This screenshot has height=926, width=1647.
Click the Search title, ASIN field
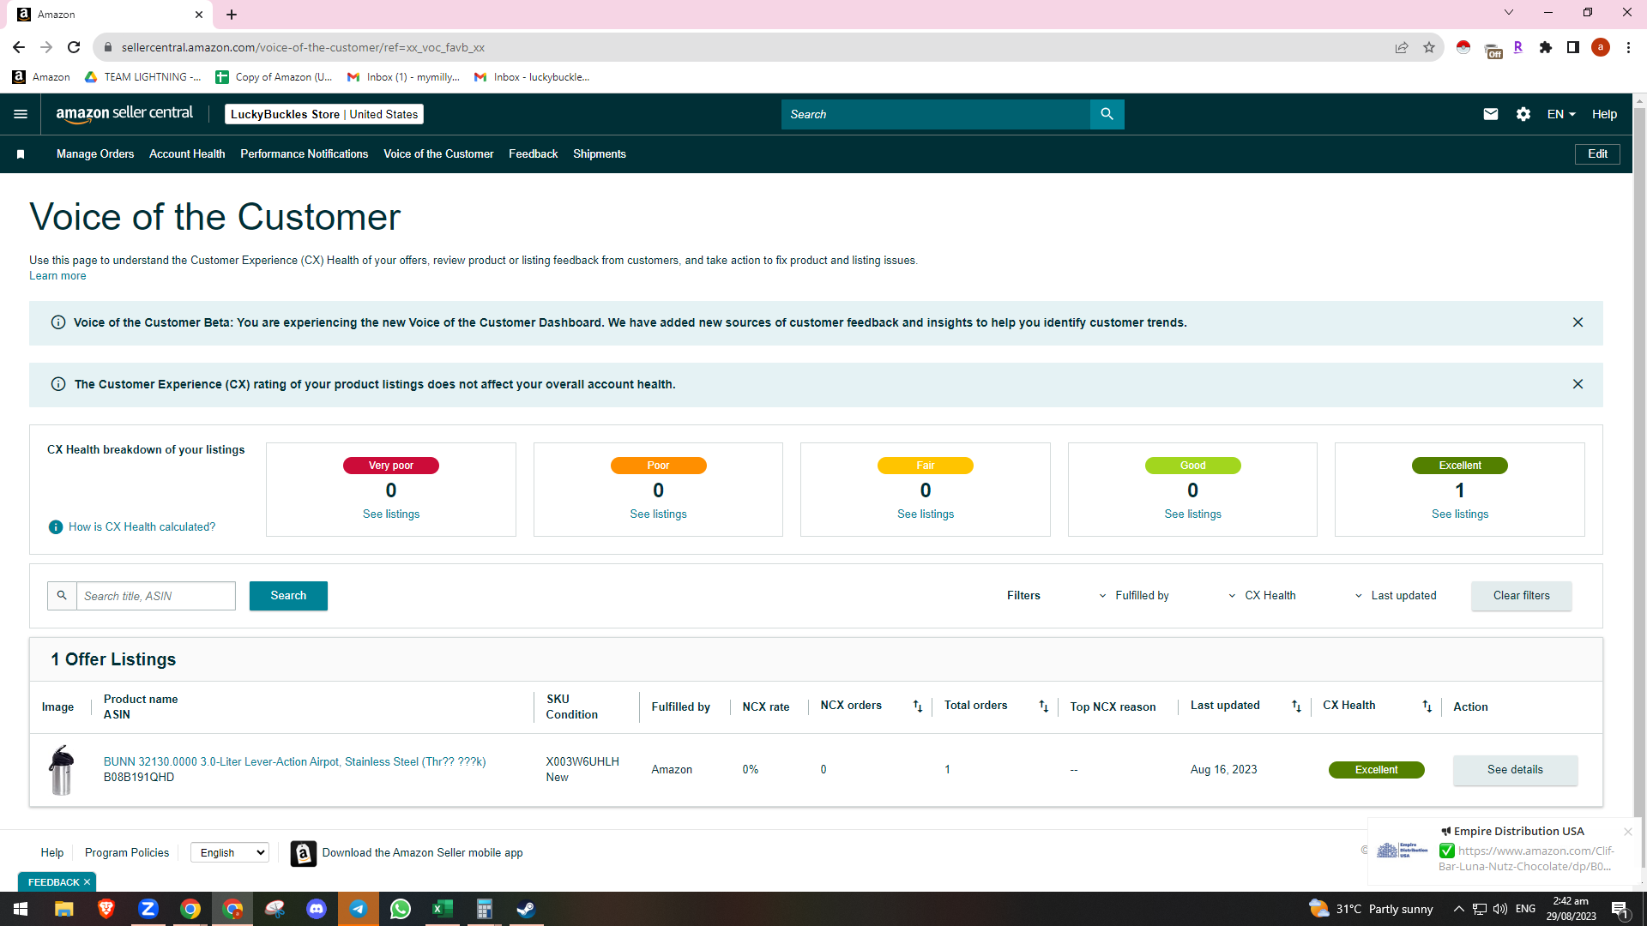[156, 596]
